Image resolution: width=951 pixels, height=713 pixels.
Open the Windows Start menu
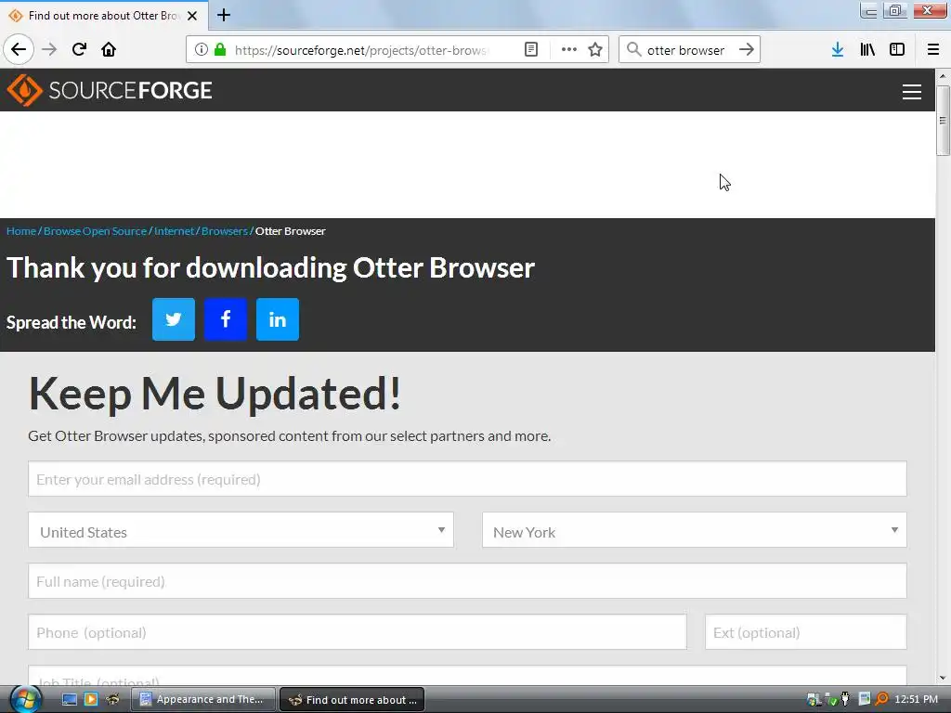click(x=25, y=700)
